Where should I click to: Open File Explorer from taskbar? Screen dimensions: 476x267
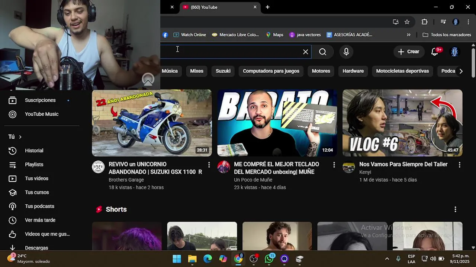coord(192,259)
